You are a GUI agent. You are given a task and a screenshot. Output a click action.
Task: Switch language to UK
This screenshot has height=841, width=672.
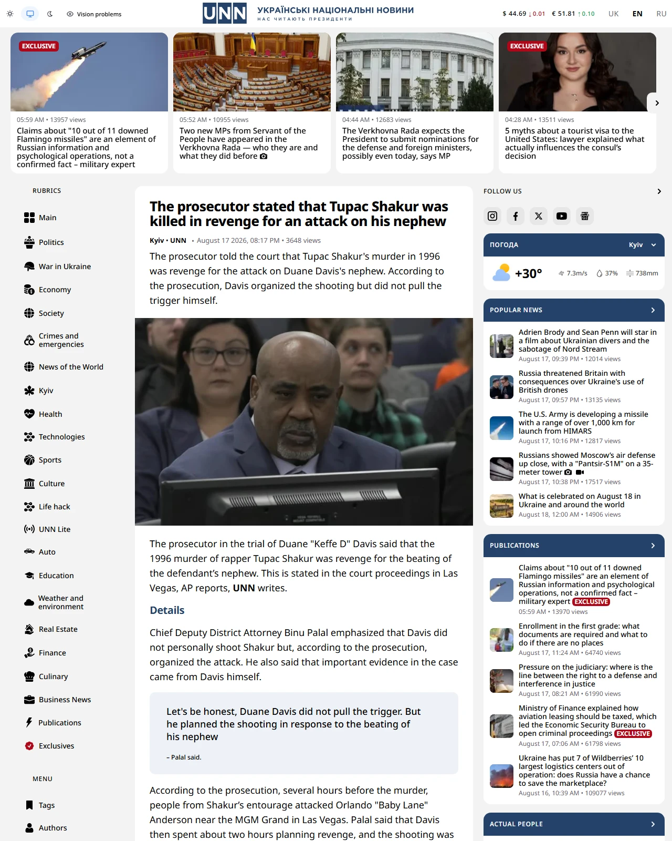[x=613, y=14]
